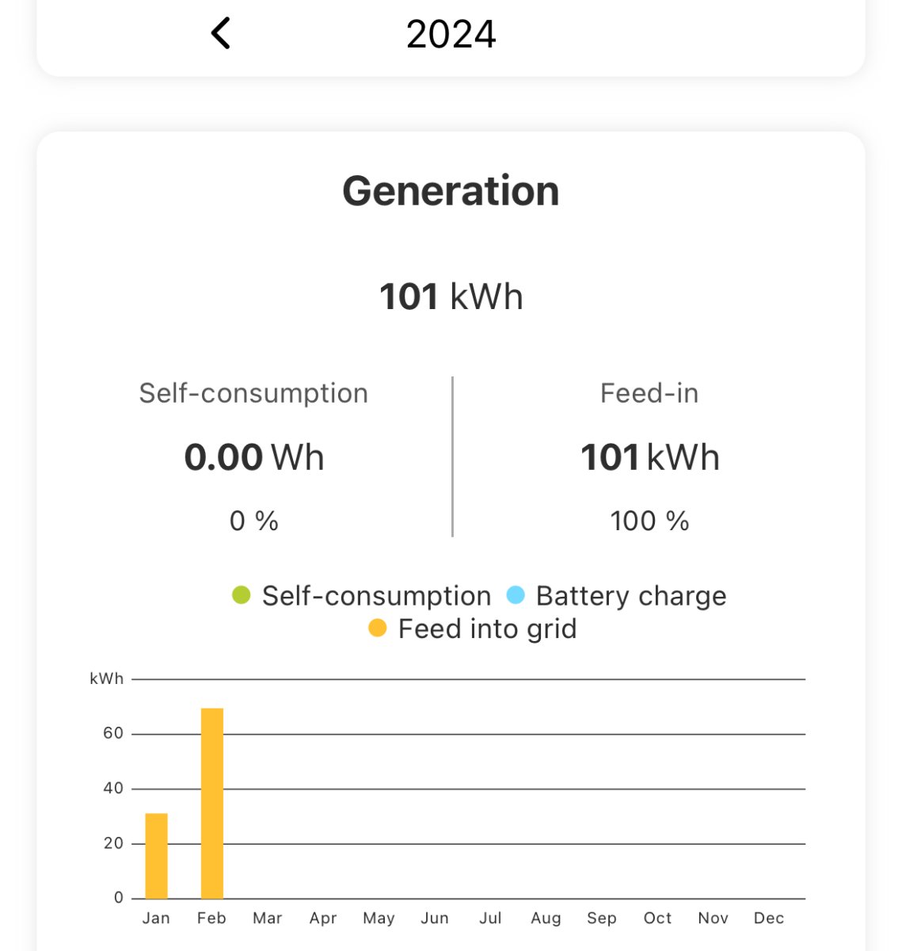Tap the Mar label on chart axis
Image resolution: width=902 pixels, height=951 pixels.
tap(268, 918)
